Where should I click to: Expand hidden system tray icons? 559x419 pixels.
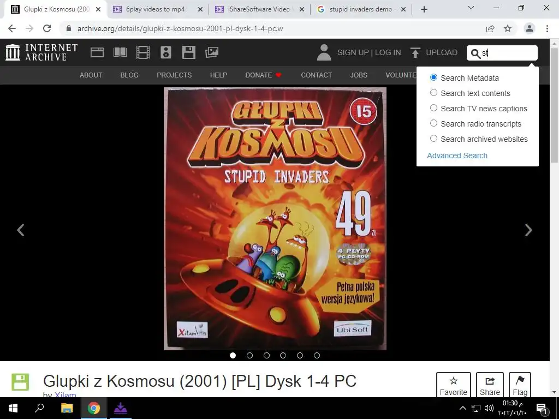click(x=463, y=408)
